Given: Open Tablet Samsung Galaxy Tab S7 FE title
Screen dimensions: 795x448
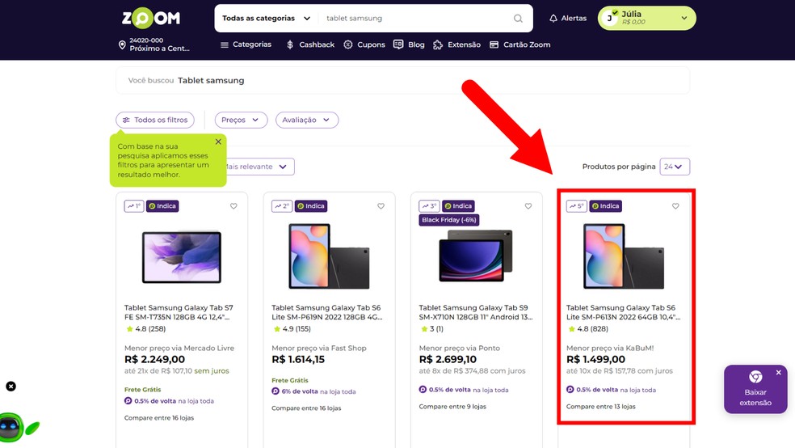Looking at the screenshot, I should 179,312.
